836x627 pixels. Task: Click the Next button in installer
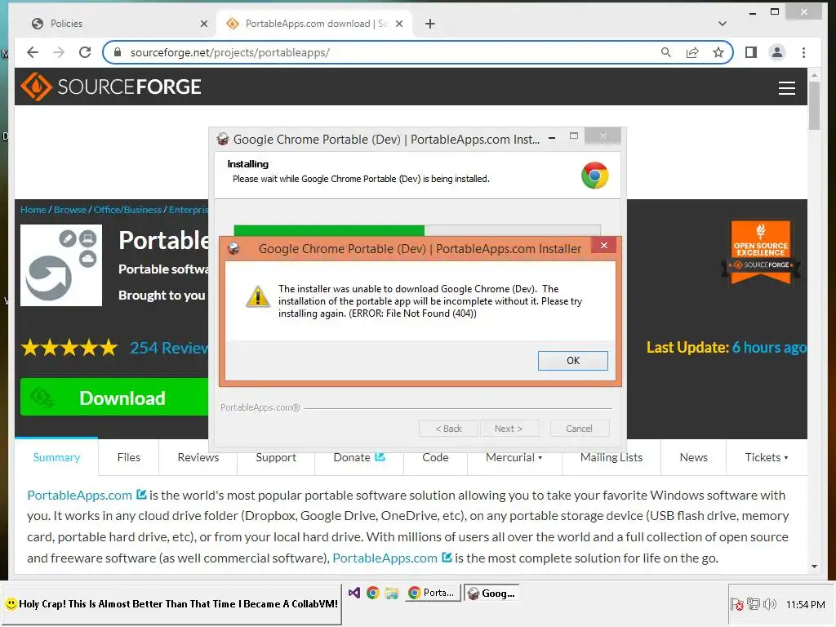[509, 429]
